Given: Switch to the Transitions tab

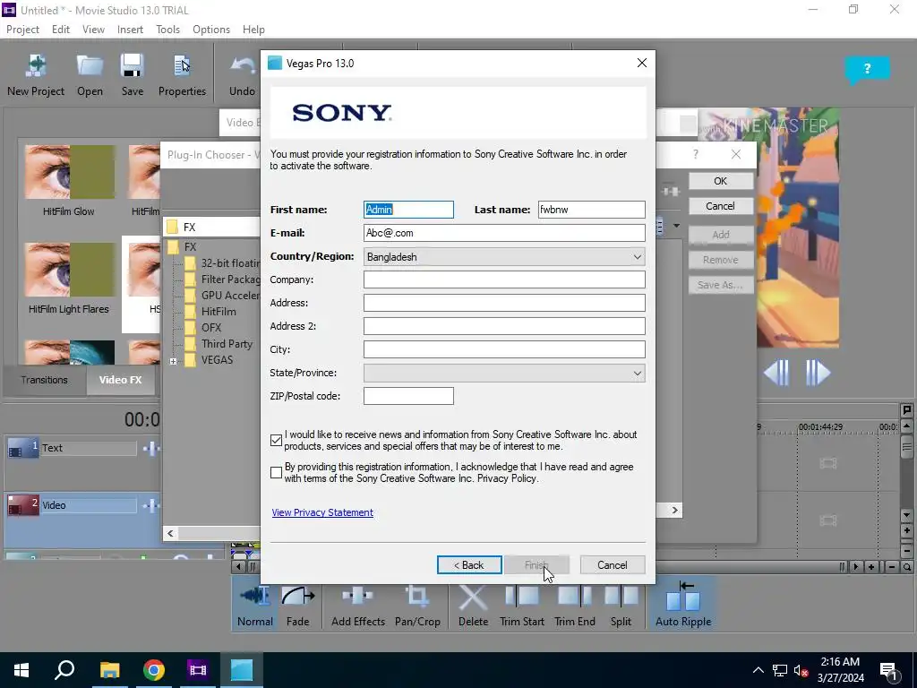Looking at the screenshot, I should click(45, 380).
